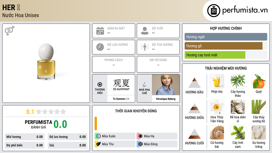The width and height of the screenshot is (272, 153).
Task: Select the Rễ hoa diên vĩ note image
Action: [x=238, y=107]
